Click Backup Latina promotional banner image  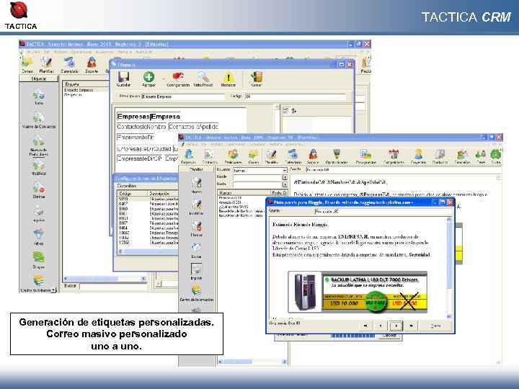pyautogui.click(x=358, y=292)
